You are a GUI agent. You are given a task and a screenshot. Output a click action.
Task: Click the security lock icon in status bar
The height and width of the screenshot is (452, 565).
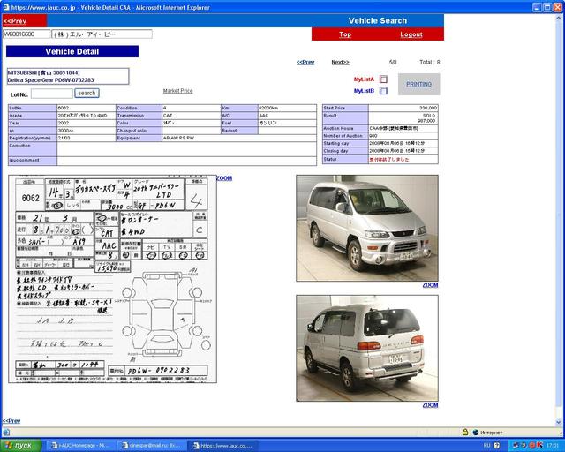point(465,432)
